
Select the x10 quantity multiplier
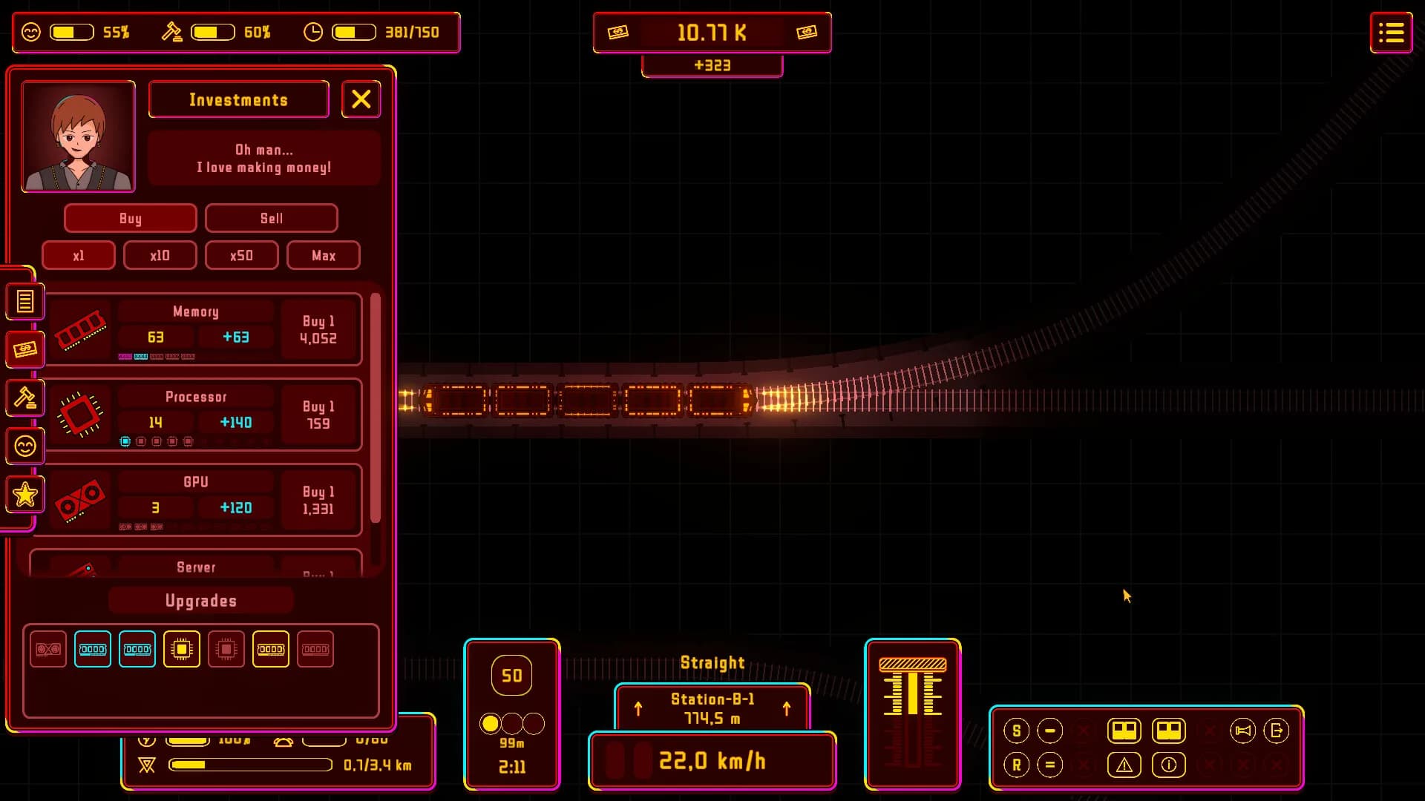(160, 255)
